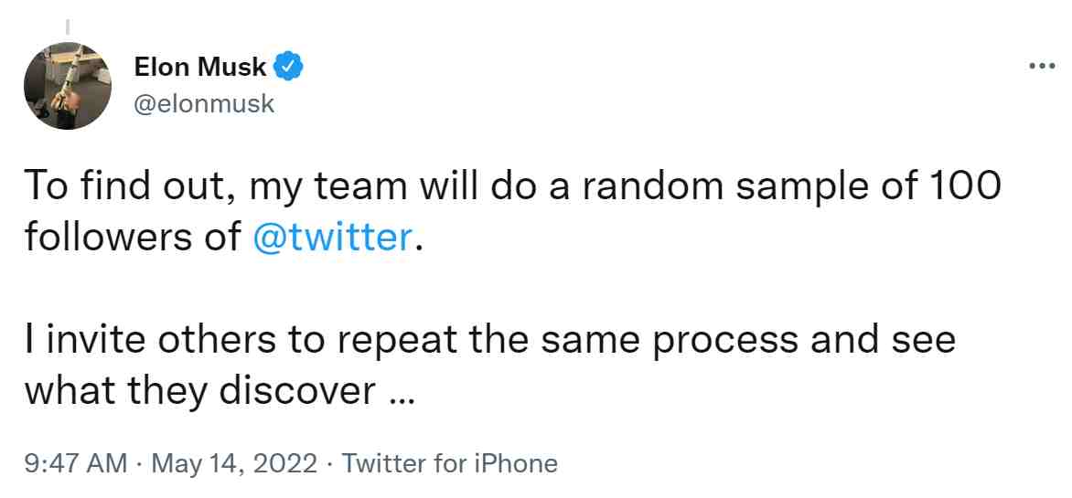Click Elon Musk's profile picture
This screenshot has width=1072, height=498.
click(68, 85)
